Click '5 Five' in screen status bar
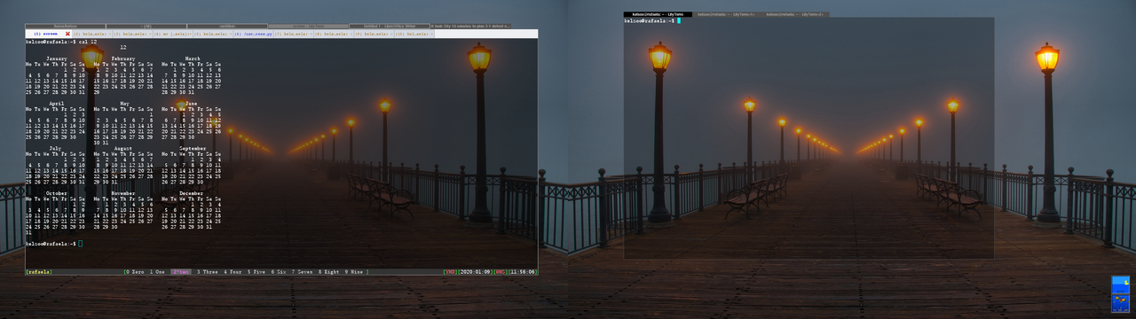Viewport: 1136px width, 319px height. point(256,272)
